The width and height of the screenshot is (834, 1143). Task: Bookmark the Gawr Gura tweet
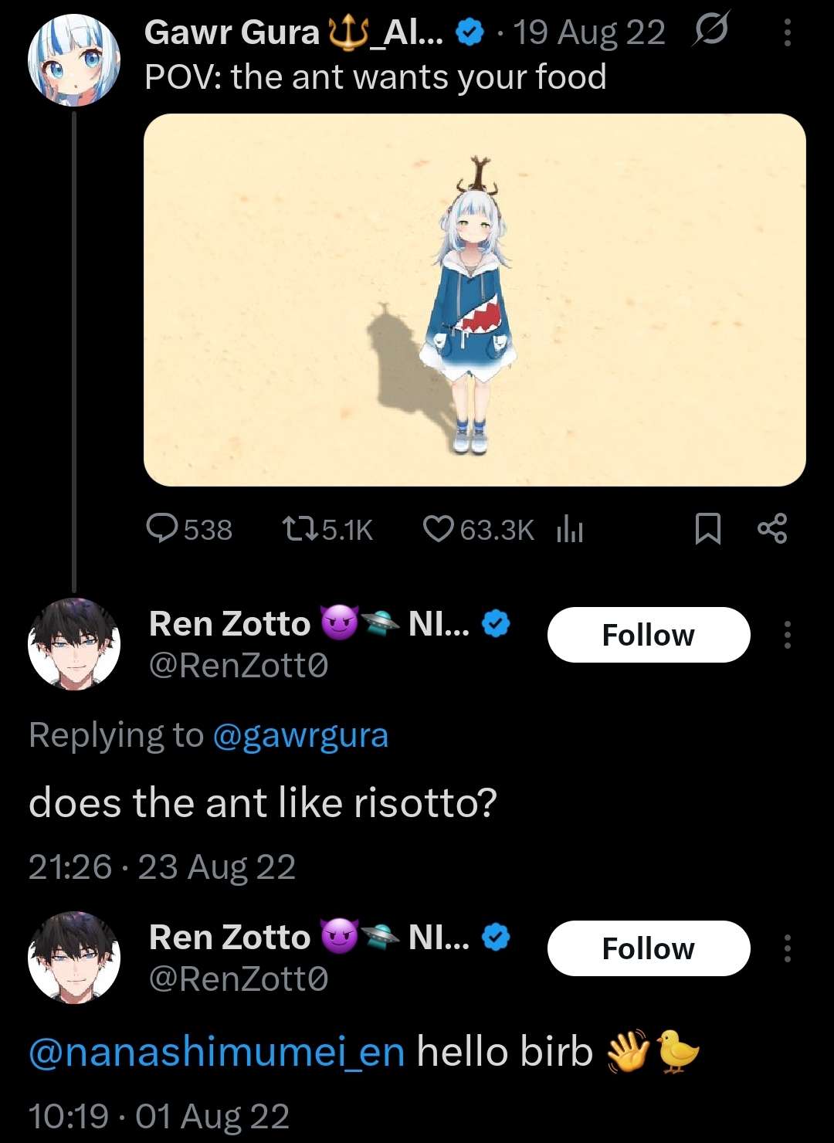pyautogui.click(x=708, y=529)
